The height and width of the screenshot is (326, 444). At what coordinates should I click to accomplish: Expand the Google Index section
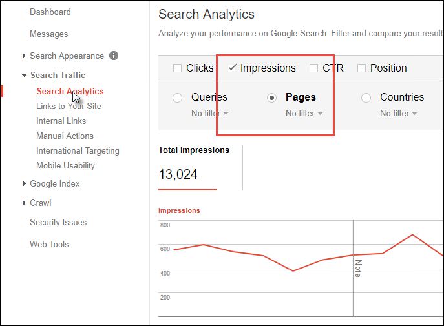pyautogui.click(x=25, y=184)
